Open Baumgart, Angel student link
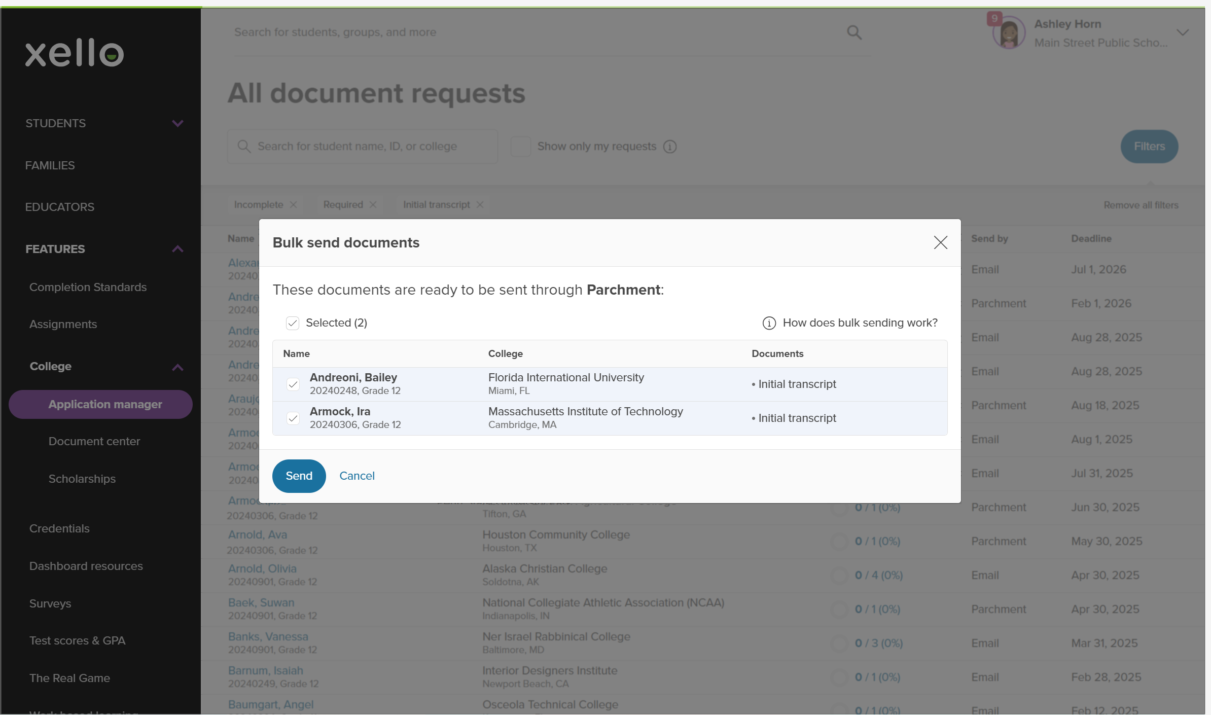This screenshot has height=715, width=1211. 271,704
